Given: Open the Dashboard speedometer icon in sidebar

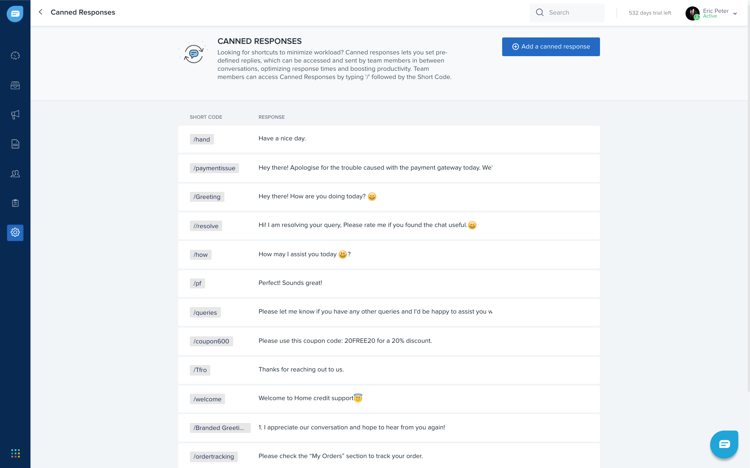Looking at the screenshot, I should 15,56.
